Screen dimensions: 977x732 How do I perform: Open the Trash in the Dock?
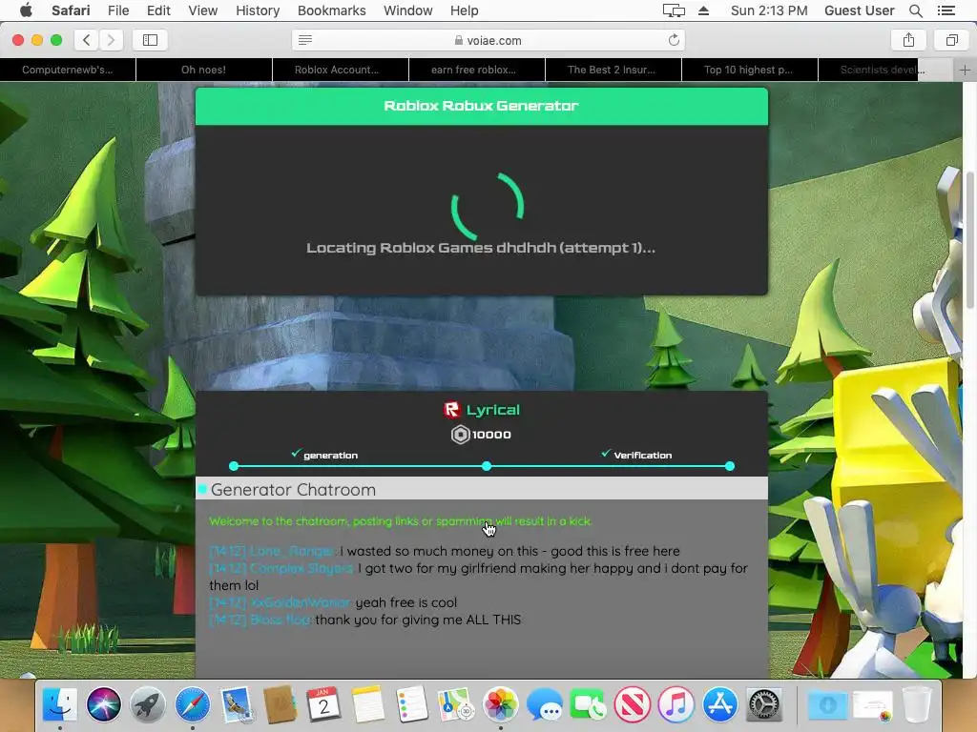tap(917, 704)
